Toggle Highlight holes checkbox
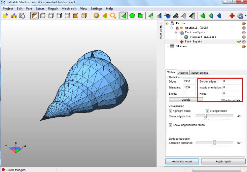 pos(170,111)
